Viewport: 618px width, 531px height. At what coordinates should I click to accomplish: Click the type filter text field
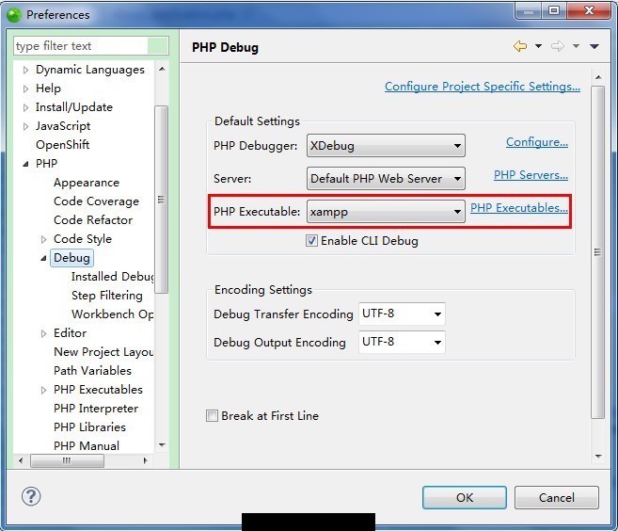click(x=90, y=46)
